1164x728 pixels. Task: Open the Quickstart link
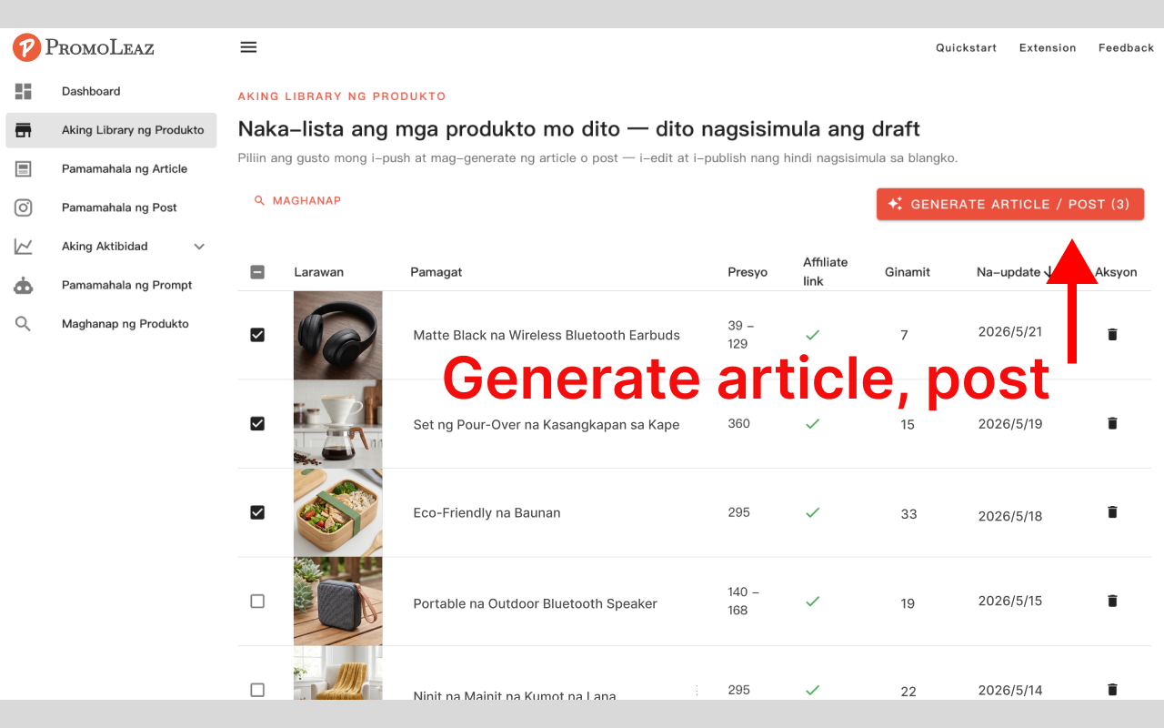(x=967, y=47)
